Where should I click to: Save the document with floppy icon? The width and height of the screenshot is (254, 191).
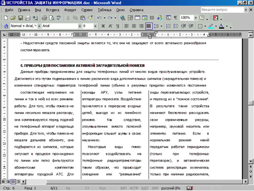pyautogui.click(x=20, y=18)
